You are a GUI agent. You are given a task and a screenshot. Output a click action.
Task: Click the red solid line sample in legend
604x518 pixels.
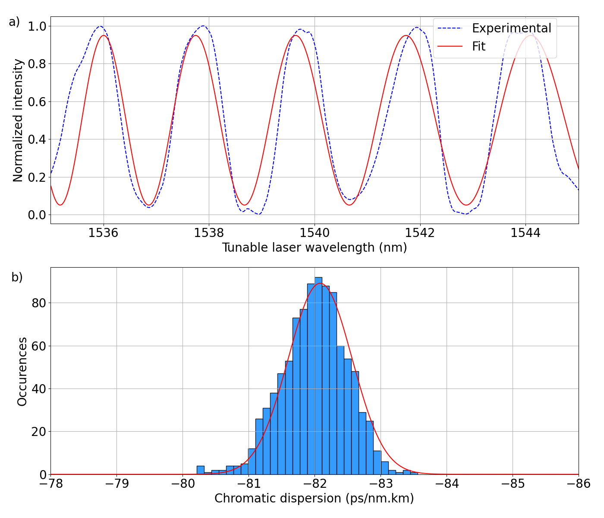pos(450,46)
